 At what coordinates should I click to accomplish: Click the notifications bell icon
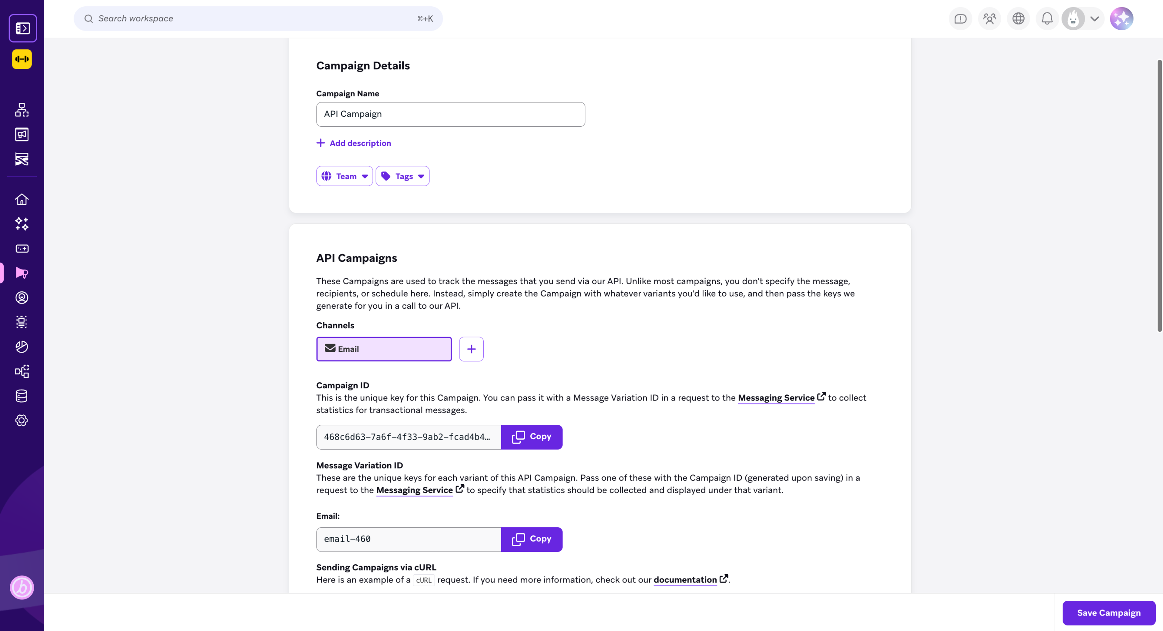coord(1047,18)
